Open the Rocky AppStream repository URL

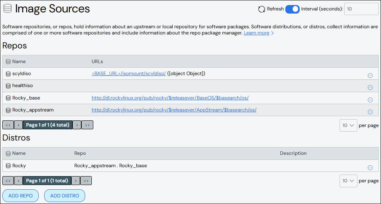pos(174,110)
